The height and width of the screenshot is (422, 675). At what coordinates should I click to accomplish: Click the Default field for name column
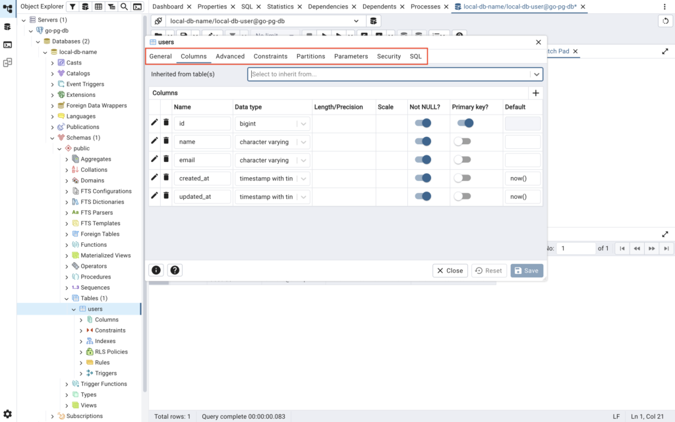[x=523, y=142]
